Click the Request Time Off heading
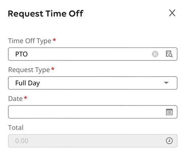 point(45,14)
